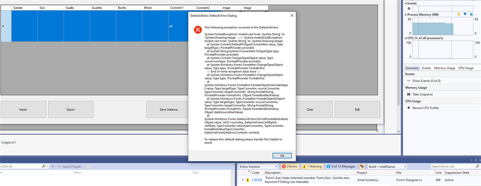Click the Search Error List field
The image size is (481, 186).
455,166
